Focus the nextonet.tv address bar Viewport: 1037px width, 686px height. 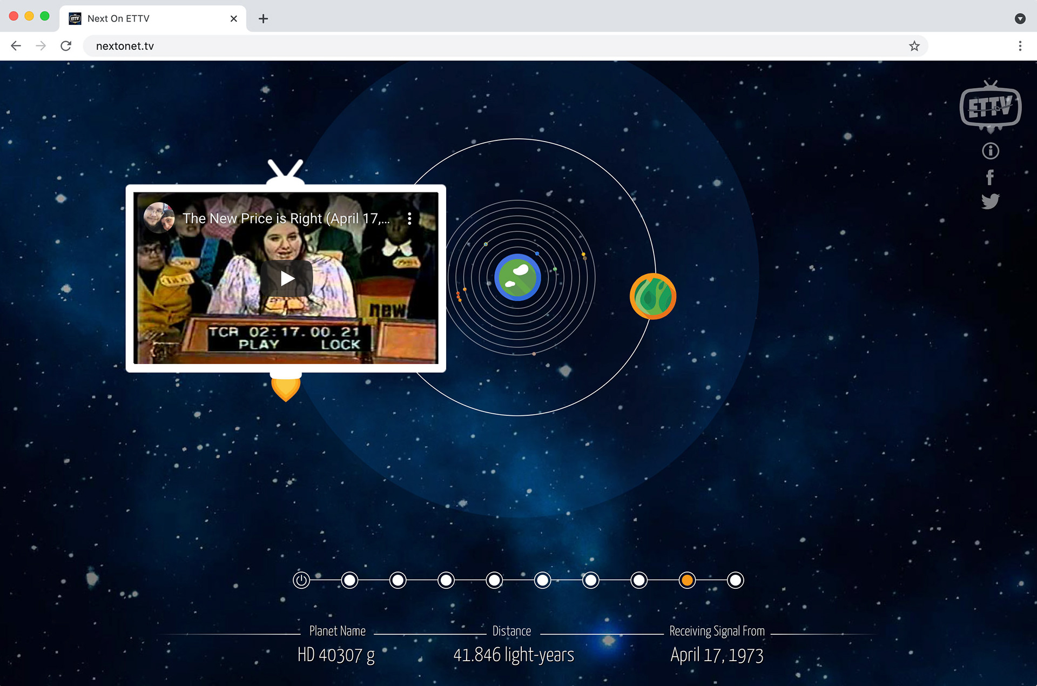click(505, 46)
